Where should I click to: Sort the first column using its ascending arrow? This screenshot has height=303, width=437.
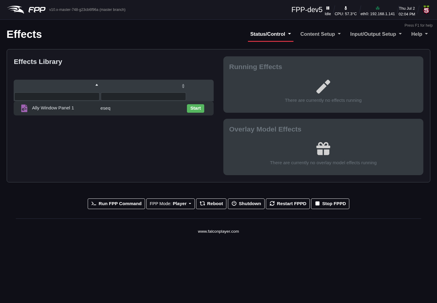pos(97,85)
